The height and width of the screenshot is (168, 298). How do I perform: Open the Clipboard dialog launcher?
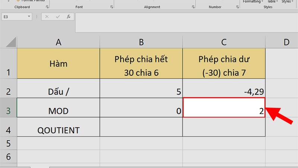(47, 7)
